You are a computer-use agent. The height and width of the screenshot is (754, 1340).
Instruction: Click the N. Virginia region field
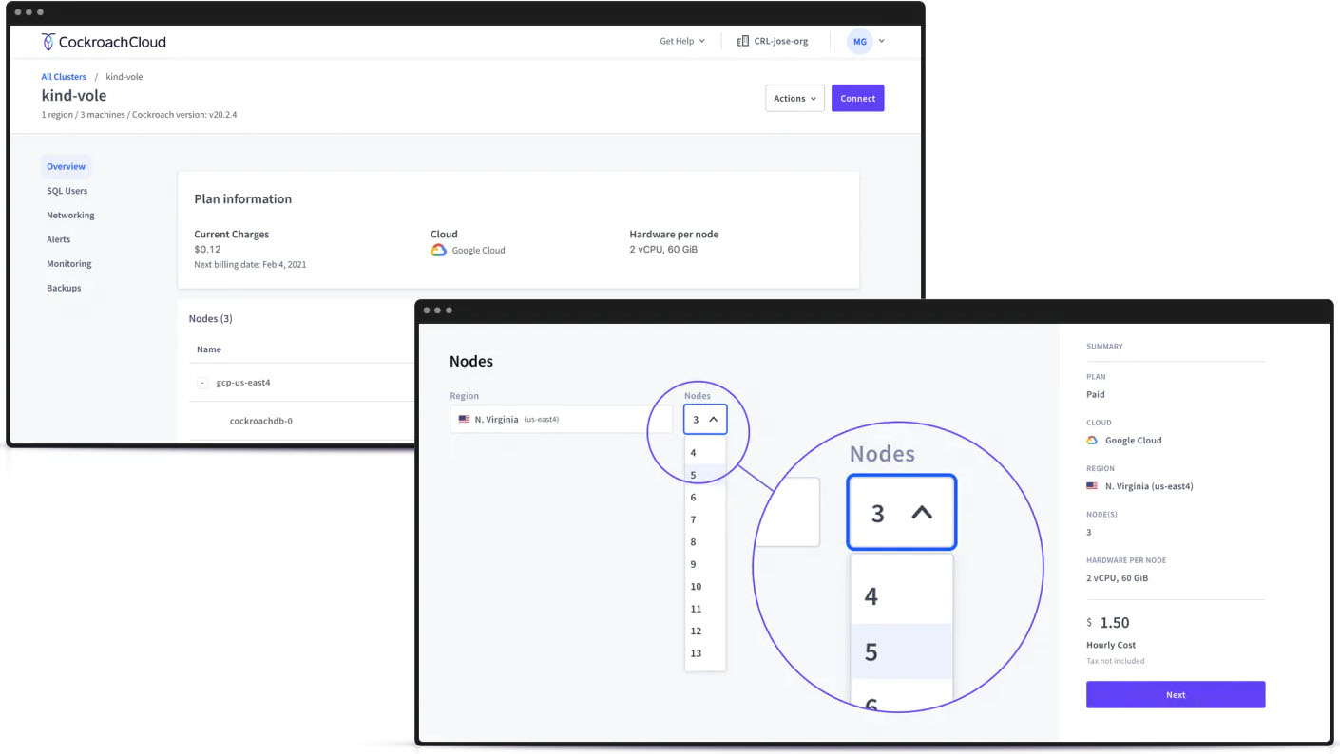[562, 420]
